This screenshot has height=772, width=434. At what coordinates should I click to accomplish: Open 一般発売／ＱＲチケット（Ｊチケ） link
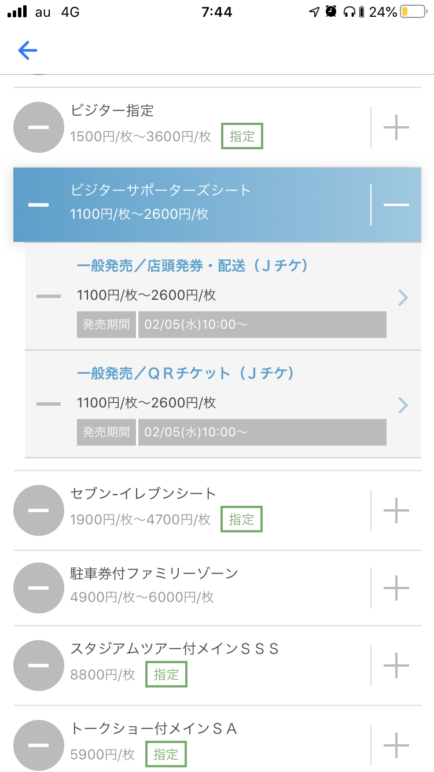tap(186, 373)
